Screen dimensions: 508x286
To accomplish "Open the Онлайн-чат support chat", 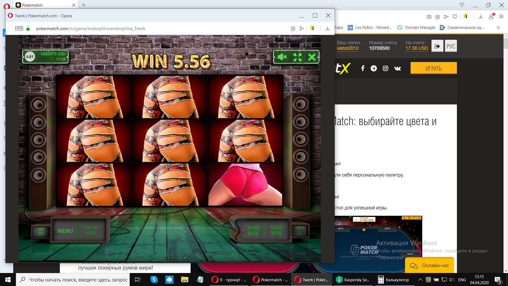I will [429, 265].
